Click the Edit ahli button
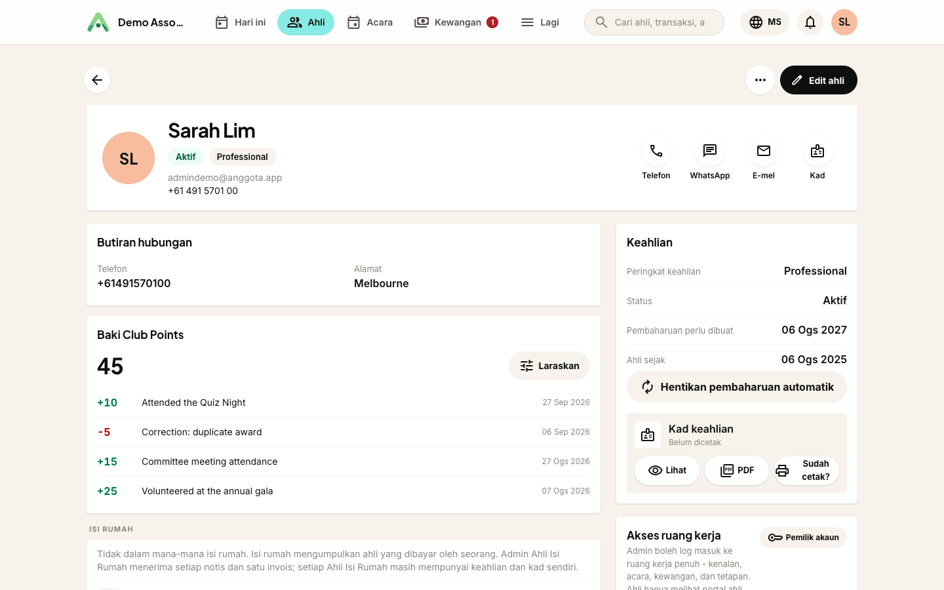The height and width of the screenshot is (590, 944). tap(819, 80)
